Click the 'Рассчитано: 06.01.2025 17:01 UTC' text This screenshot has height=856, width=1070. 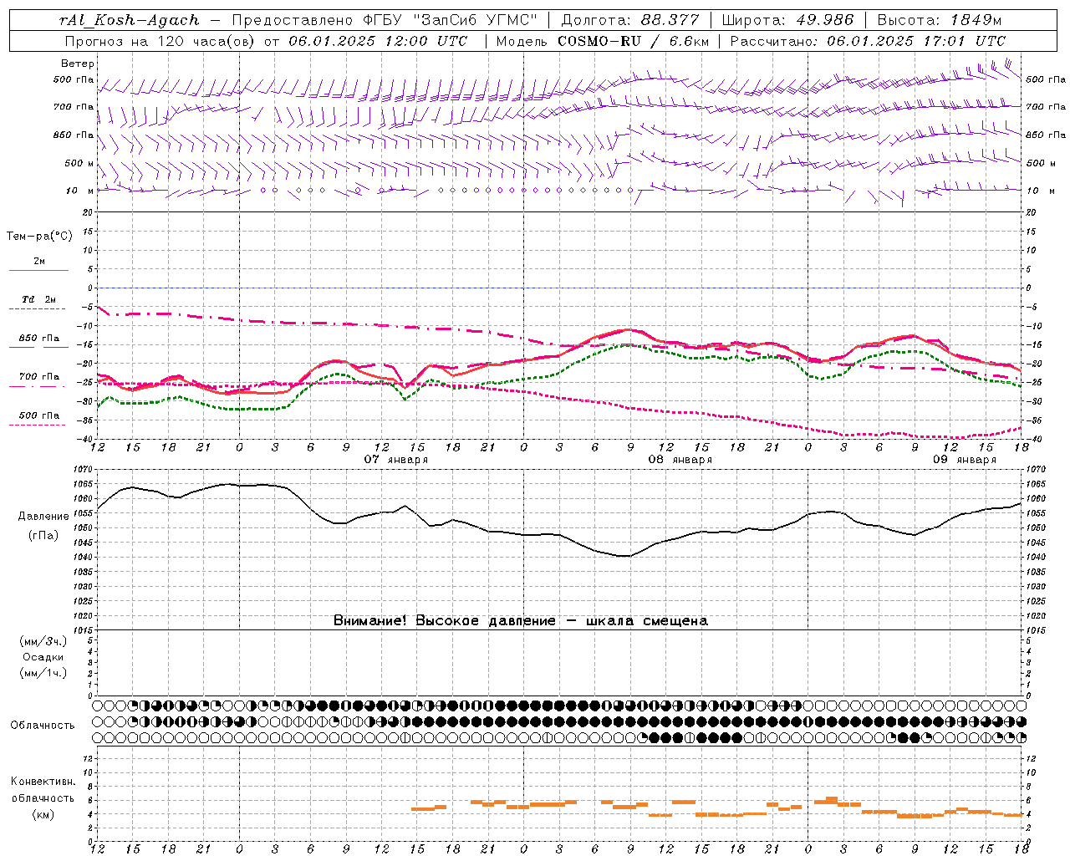[x=868, y=41]
